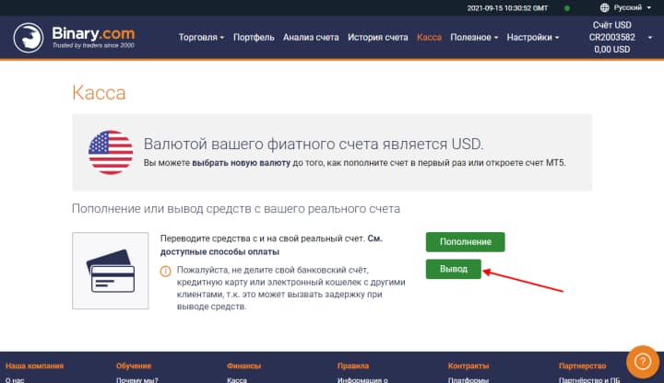Open История счета in navigation
This screenshot has width=664, height=383.
coord(378,37)
